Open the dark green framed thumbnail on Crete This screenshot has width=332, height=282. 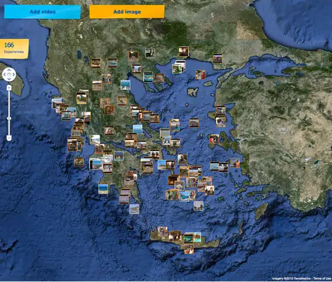pyautogui.click(x=188, y=238)
